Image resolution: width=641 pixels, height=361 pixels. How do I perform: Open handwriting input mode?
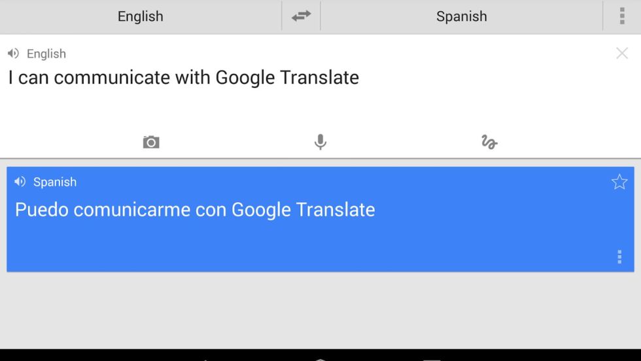pos(489,142)
